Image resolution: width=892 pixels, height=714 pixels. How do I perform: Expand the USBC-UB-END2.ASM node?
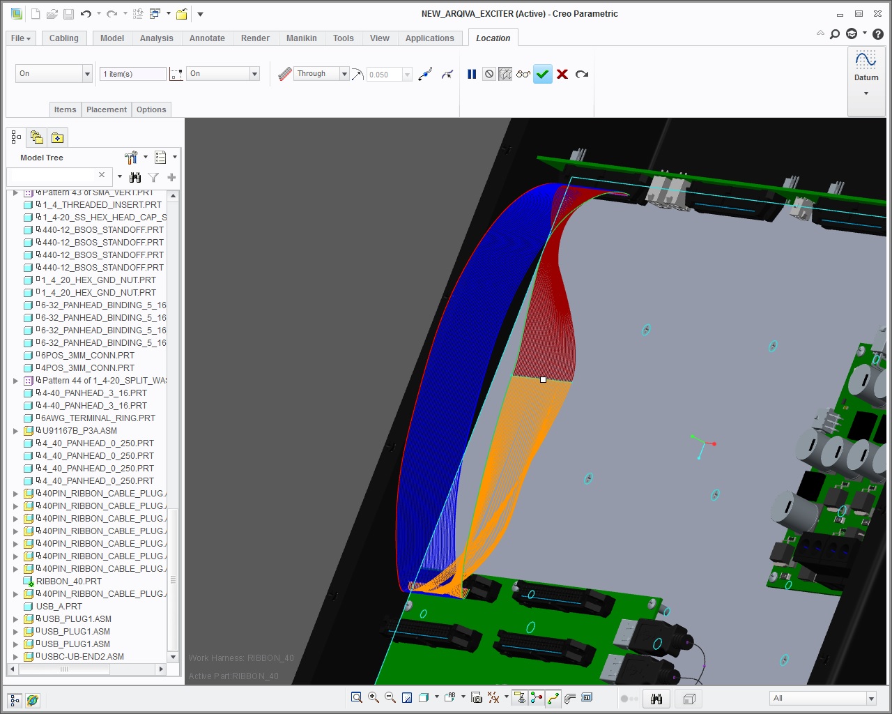pyautogui.click(x=15, y=657)
